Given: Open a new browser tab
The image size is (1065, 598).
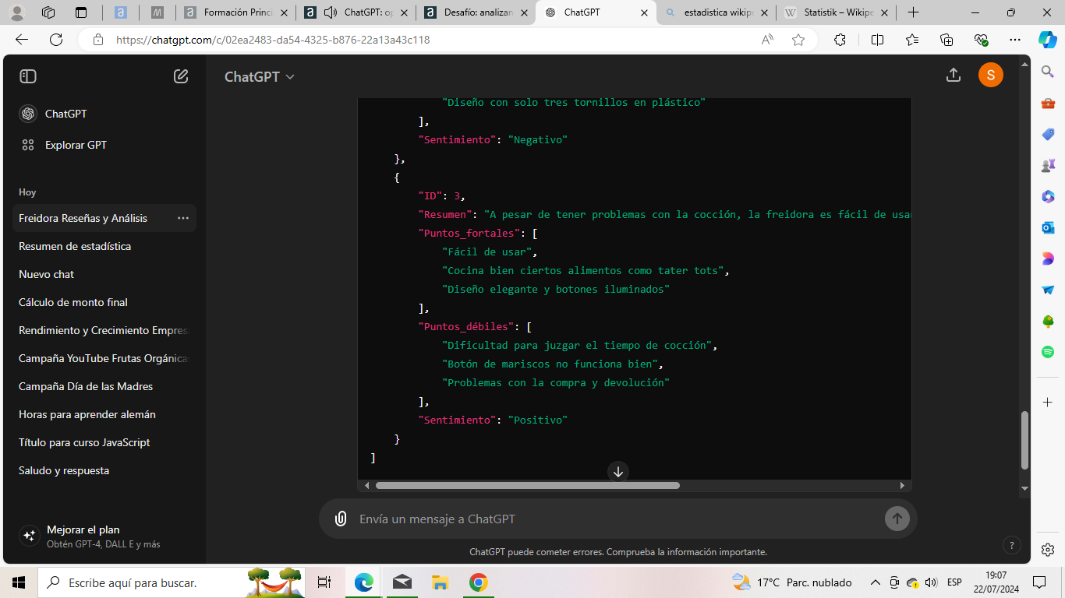Looking at the screenshot, I should point(914,12).
